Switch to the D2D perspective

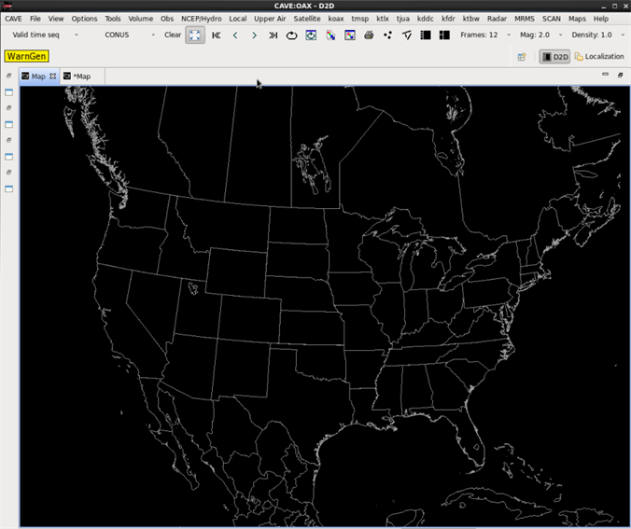pos(554,57)
